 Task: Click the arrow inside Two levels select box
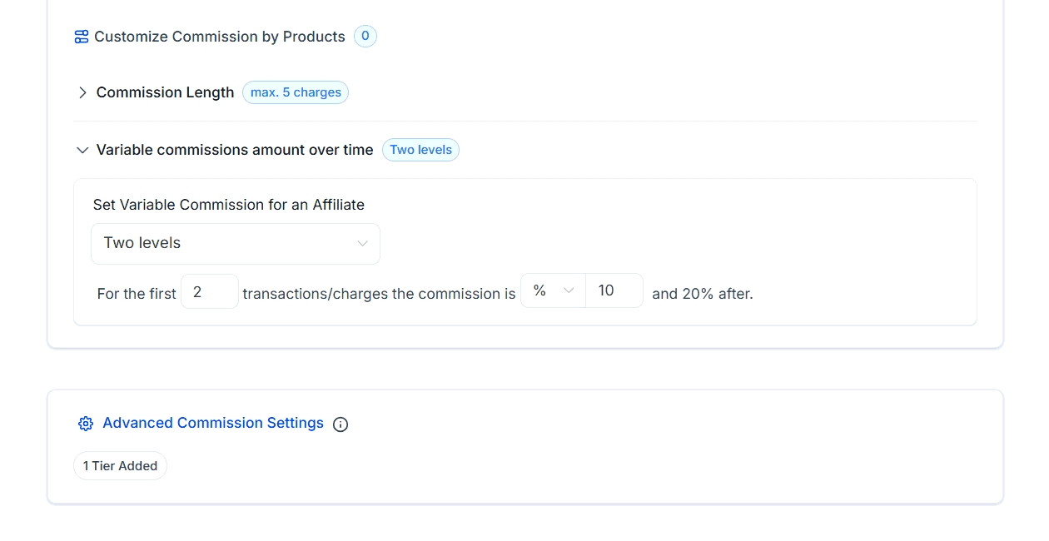tap(362, 244)
